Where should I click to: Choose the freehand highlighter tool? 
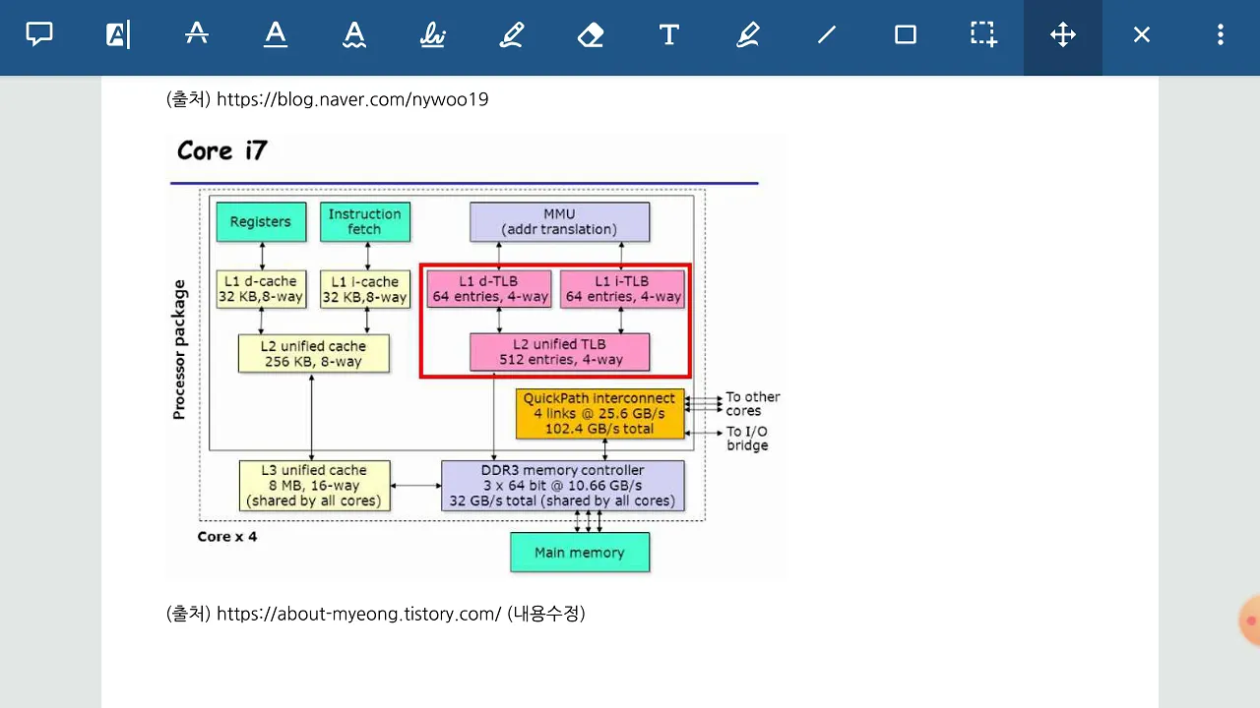tap(748, 35)
